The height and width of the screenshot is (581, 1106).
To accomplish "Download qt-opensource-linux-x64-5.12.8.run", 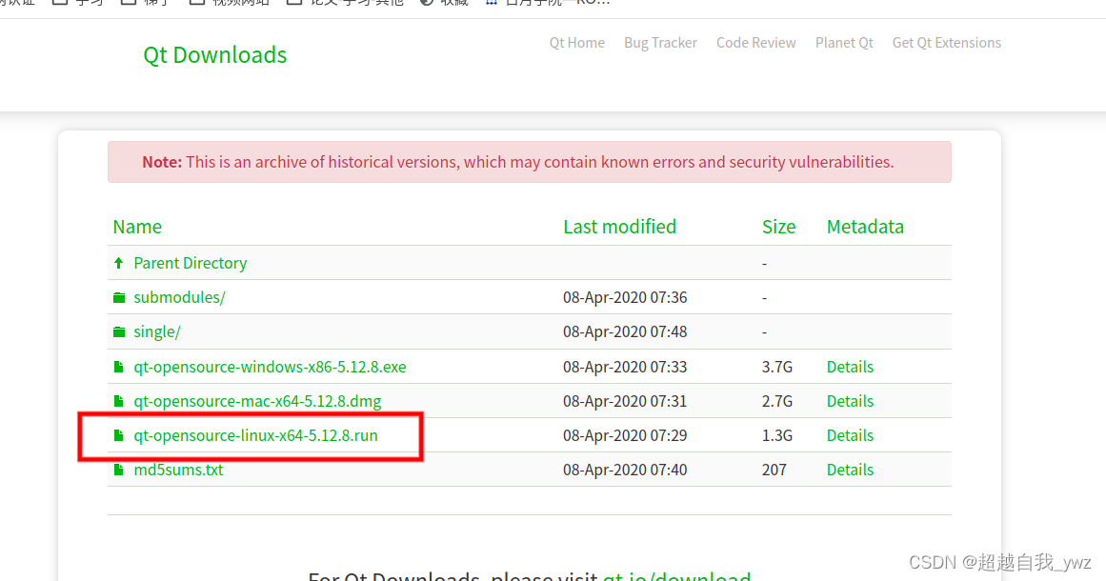I will click(255, 436).
